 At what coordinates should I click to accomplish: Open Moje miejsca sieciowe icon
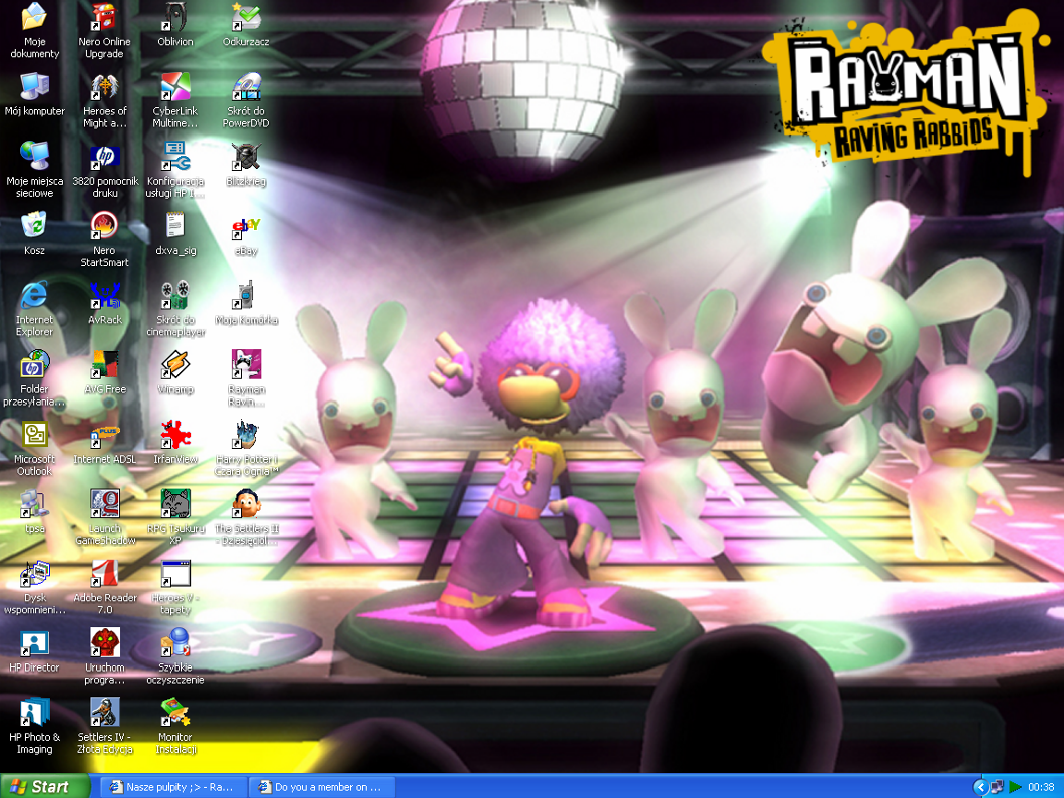click(x=34, y=156)
